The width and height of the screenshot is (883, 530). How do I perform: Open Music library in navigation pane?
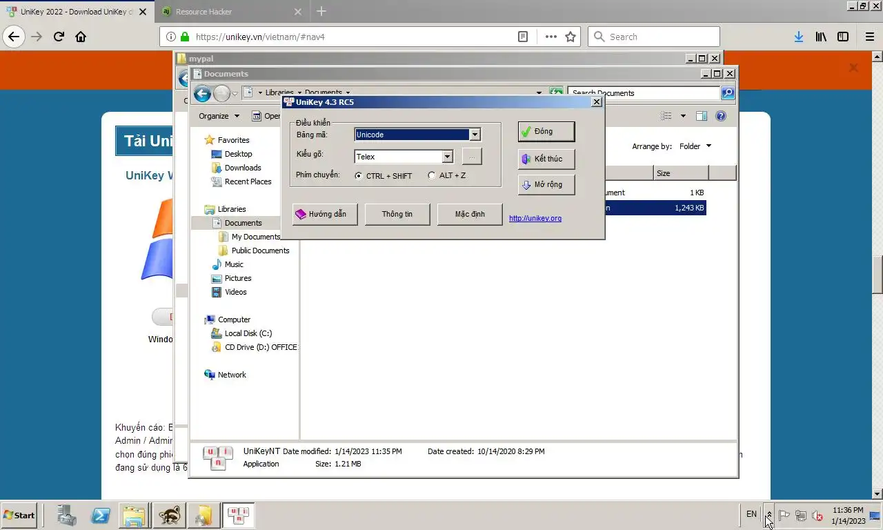[x=228, y=264]
